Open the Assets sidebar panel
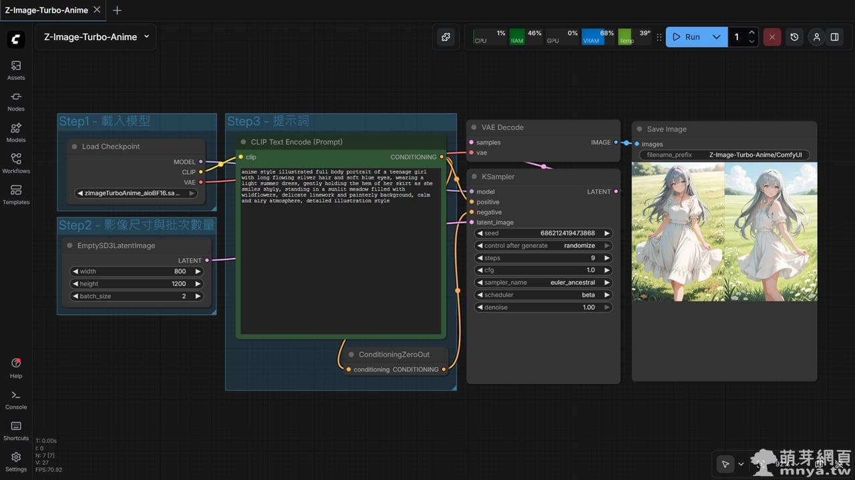This screenshot has height=480, width=855. coord(16,69)
